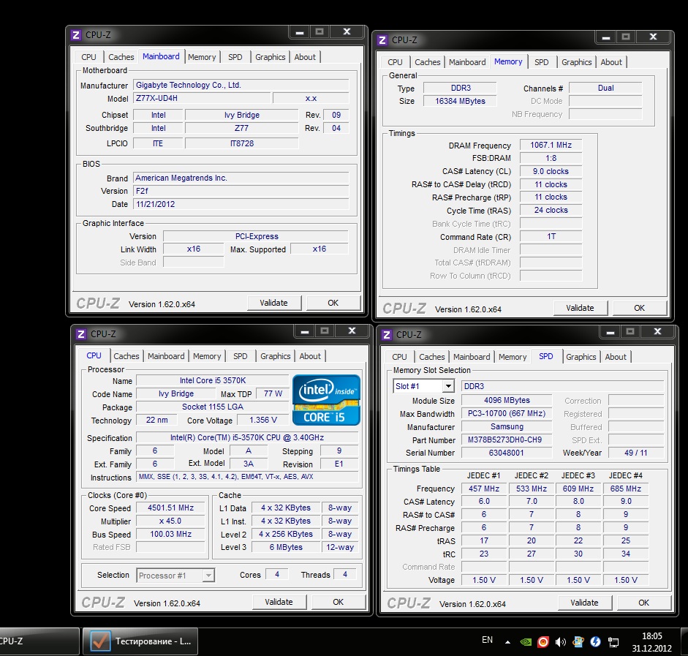Show hidden tray icons arrow
This screenshot has height=656, width=688.
click(x=507, y=642)
